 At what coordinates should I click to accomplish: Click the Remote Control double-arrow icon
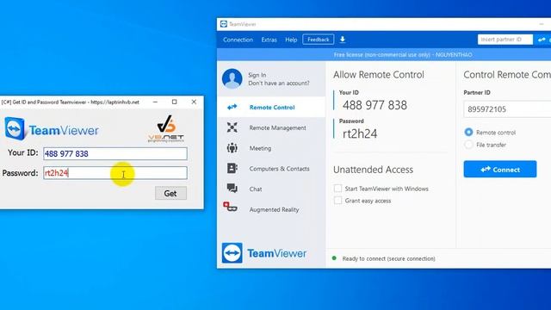(232, 107)
